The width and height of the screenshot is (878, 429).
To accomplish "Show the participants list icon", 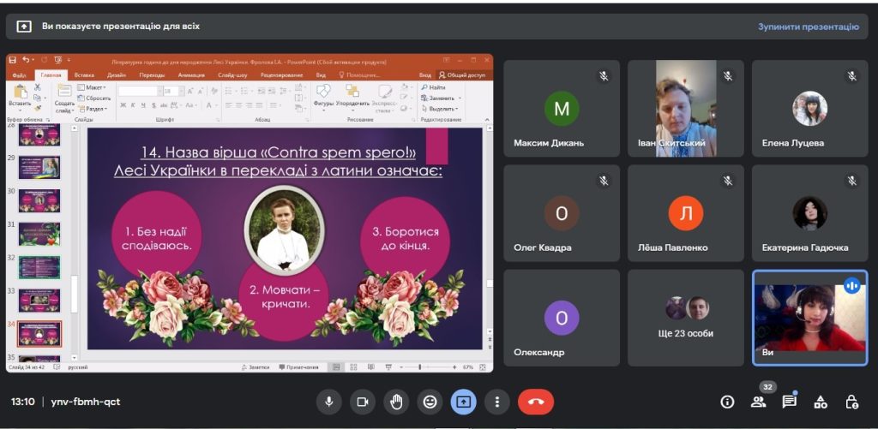I will click(x=758, y=402).
